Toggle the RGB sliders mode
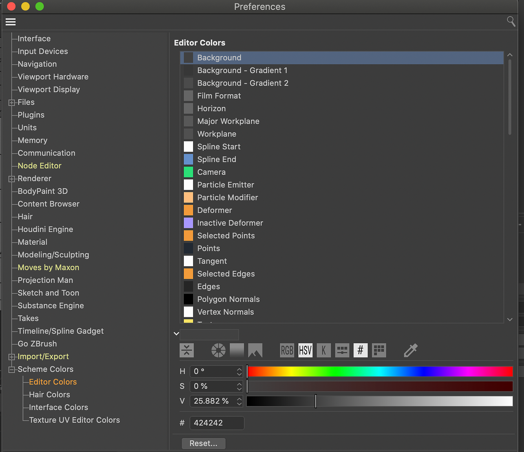 pos(287,350)
